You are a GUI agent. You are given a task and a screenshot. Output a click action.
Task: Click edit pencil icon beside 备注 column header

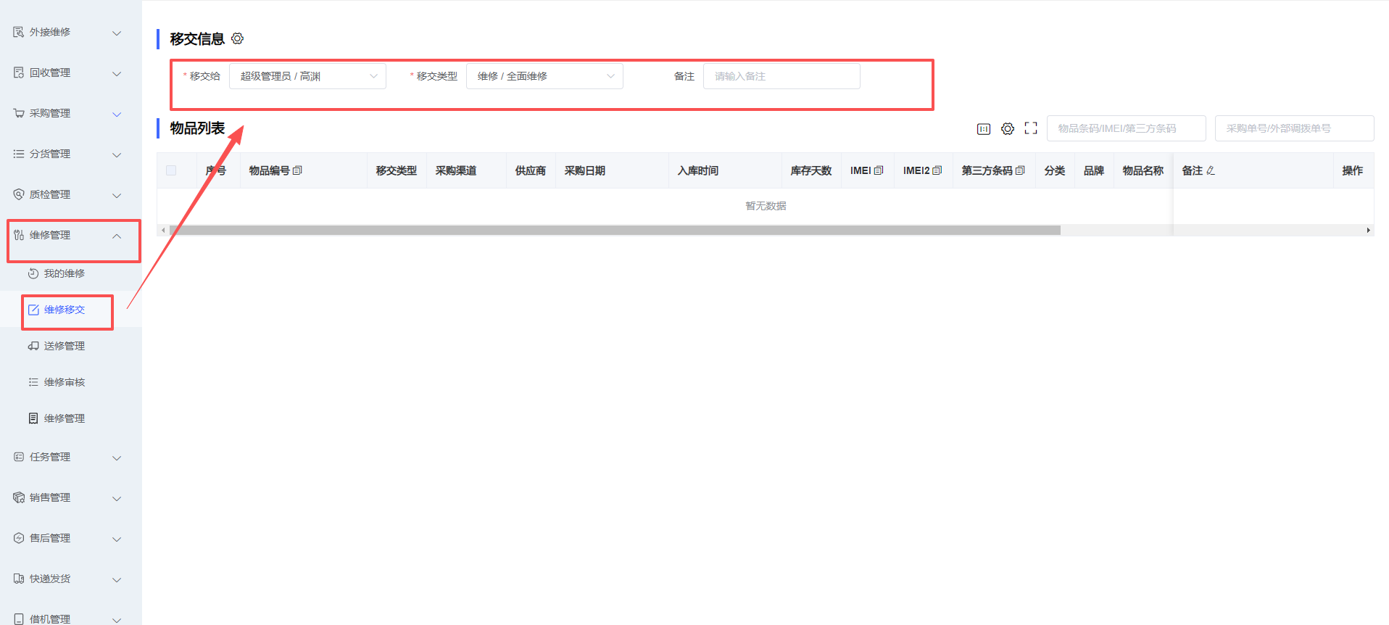[1210, 171]
